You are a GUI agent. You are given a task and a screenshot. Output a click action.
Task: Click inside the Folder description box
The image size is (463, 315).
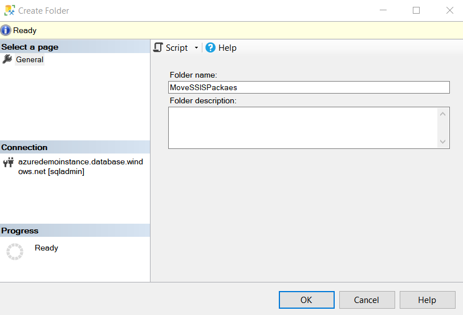pos(303,128)
